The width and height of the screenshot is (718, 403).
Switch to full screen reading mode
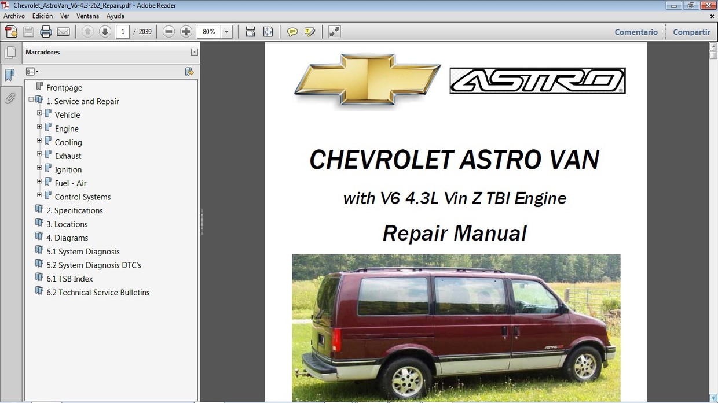coord(334,32)
